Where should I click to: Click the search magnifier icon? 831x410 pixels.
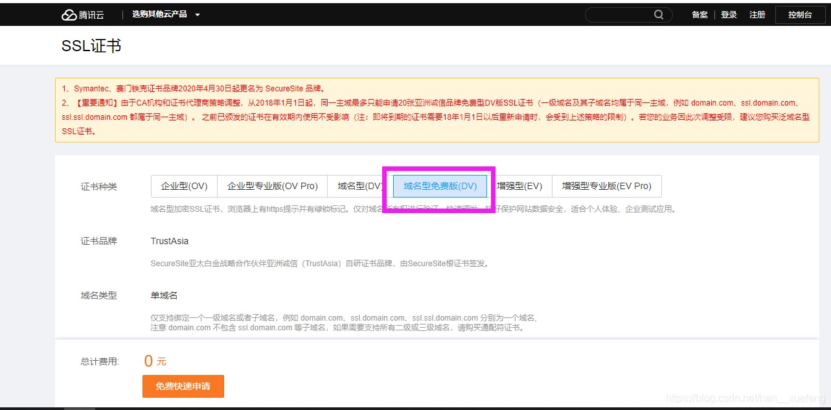(659, 14)
